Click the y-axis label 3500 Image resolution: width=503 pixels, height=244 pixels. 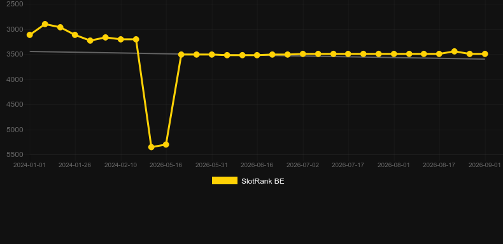(x=15, y=54)
